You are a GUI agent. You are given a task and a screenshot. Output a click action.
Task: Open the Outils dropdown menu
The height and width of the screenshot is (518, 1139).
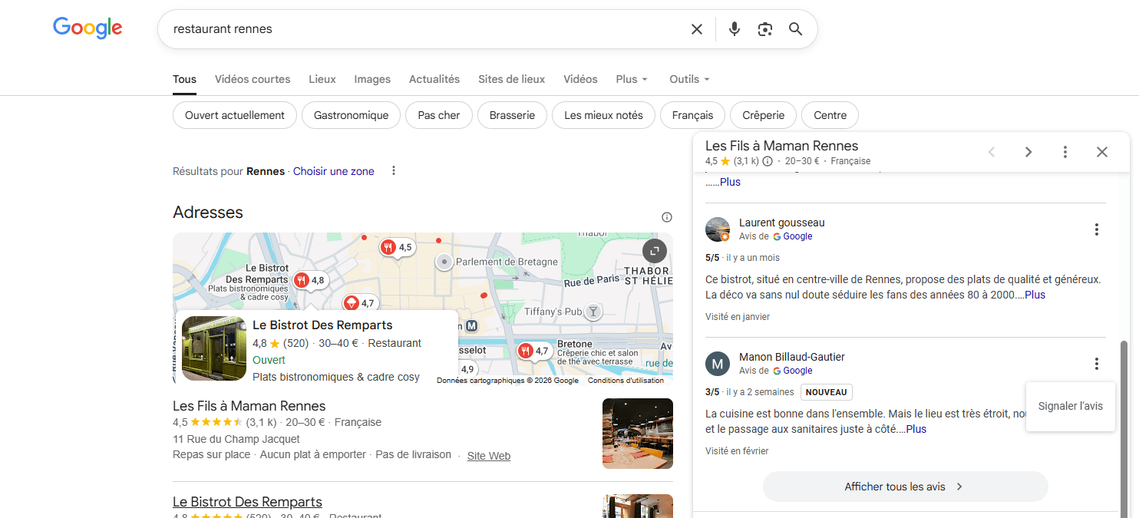point(688,79)
